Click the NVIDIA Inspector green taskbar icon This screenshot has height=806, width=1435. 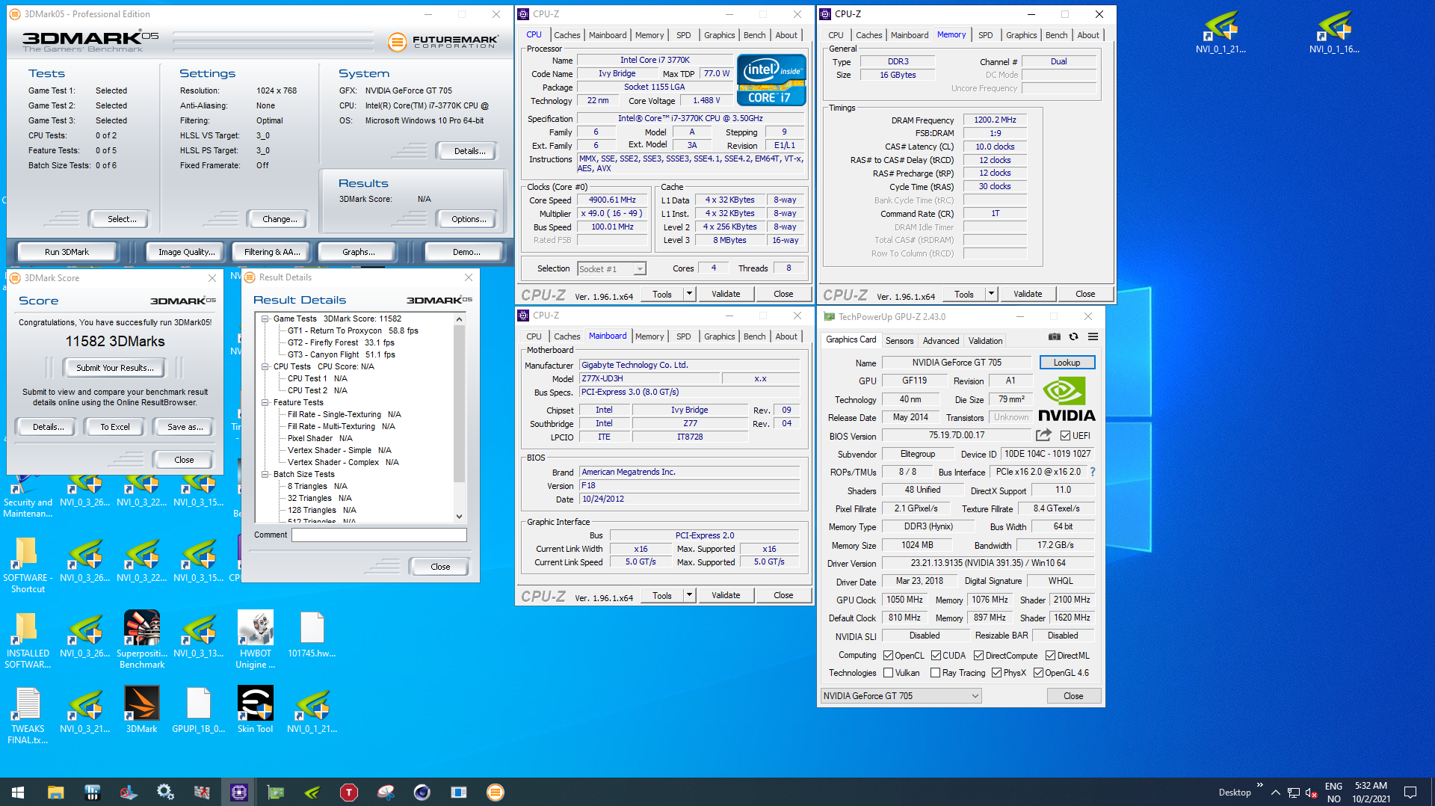coord(312,792)
